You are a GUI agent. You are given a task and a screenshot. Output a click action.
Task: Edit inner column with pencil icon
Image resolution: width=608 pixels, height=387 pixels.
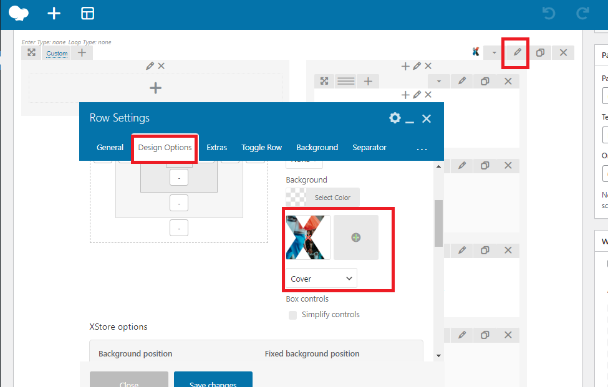point(417,95)
